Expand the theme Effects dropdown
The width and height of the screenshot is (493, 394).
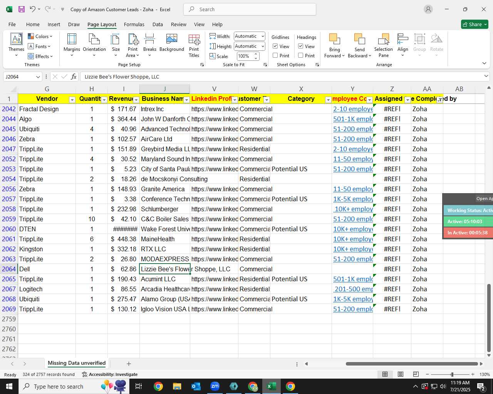(x=40, y=56)
